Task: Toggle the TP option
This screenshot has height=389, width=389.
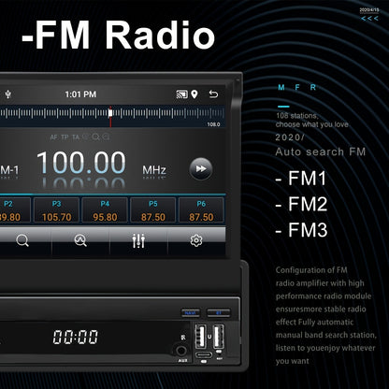Action: [65, 137]
